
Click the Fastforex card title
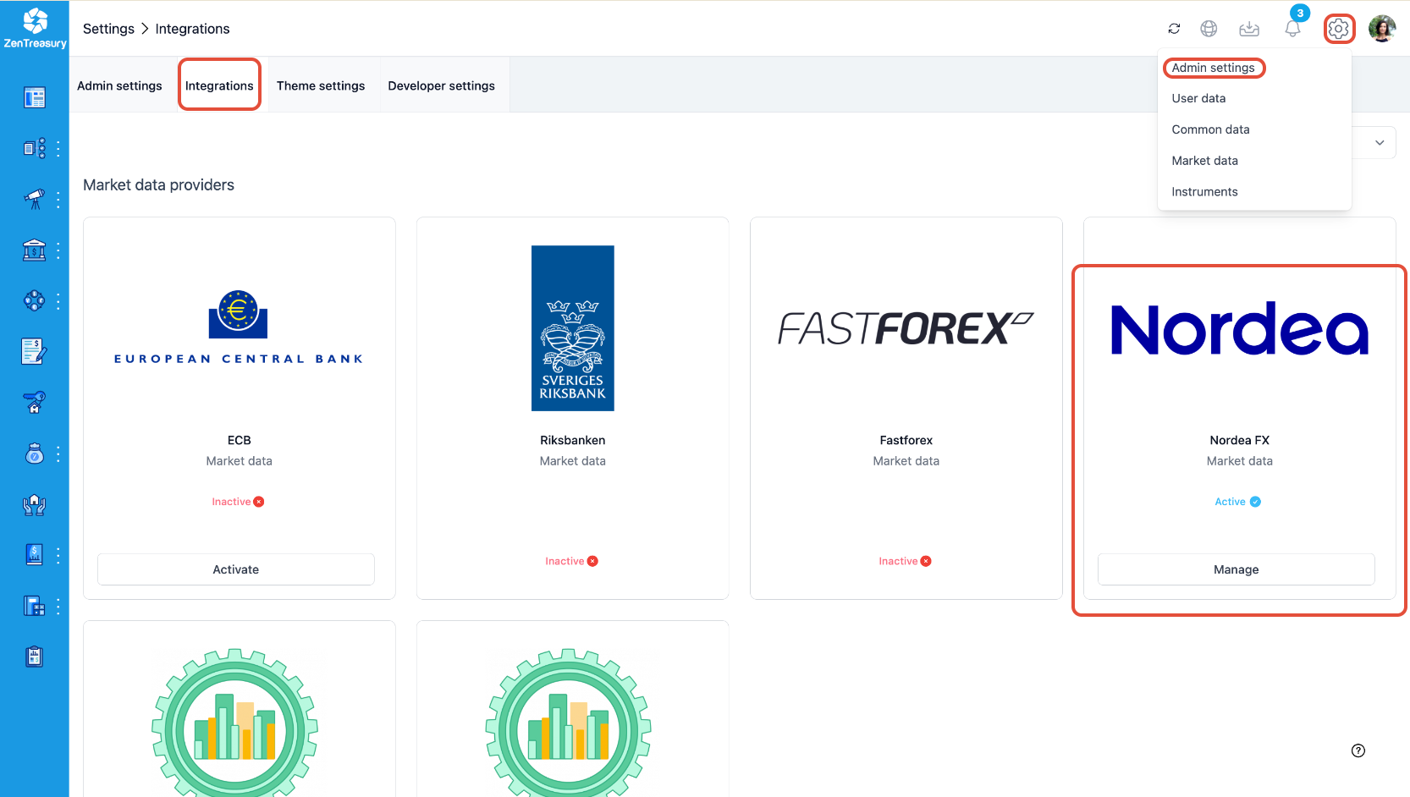pyautogui.click(x=906, y=440)
